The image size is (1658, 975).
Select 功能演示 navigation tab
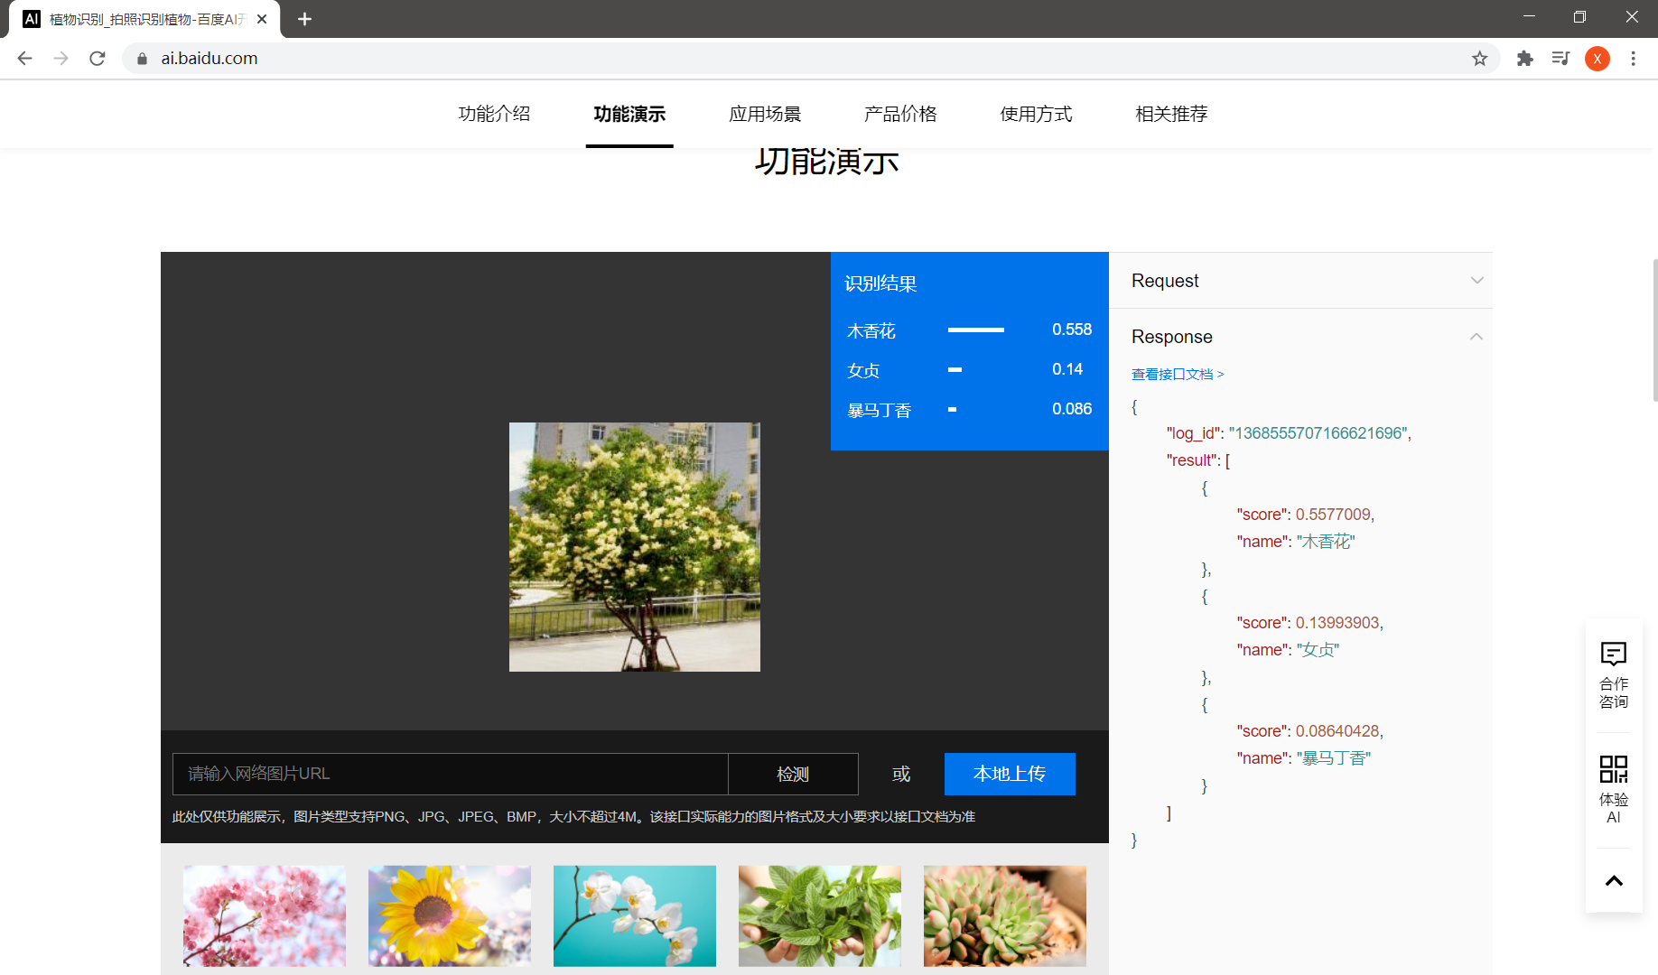pyautogui.click(x=629, y=114)
